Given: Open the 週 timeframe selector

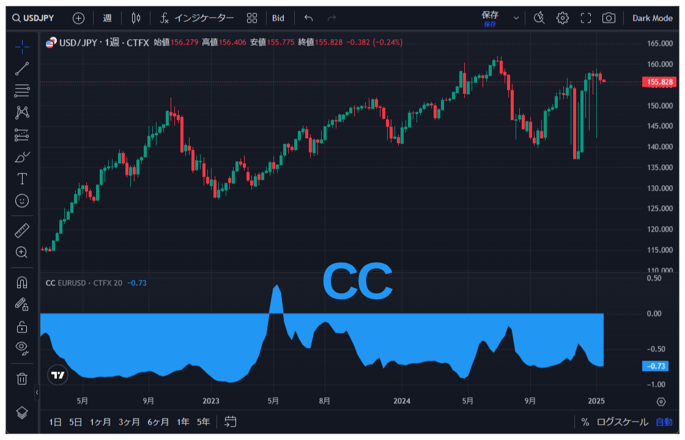Looking at the screenshot, I should [108, 18].
